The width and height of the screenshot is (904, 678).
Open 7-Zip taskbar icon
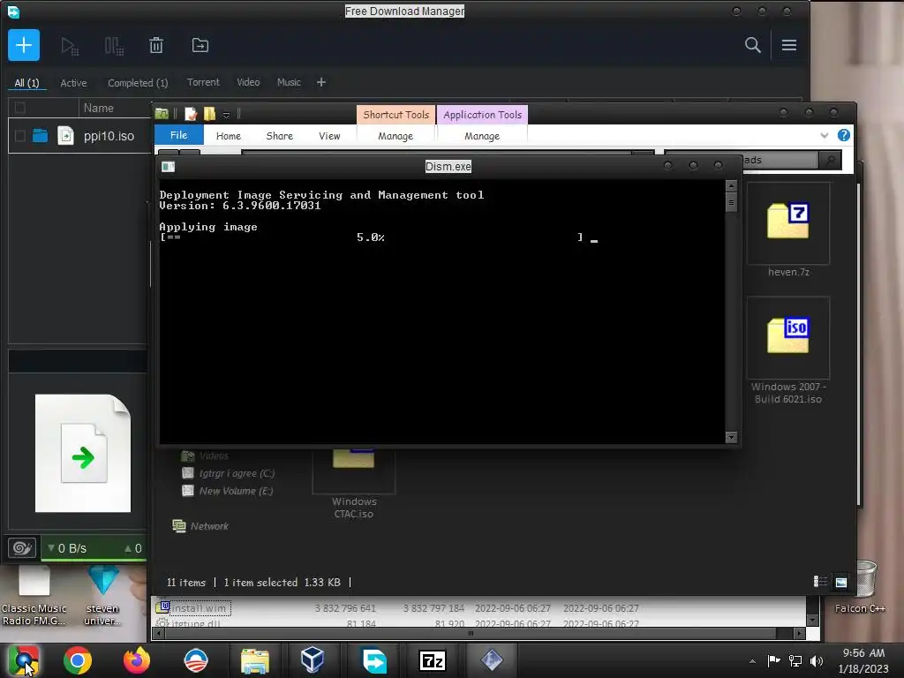pyautogui.click(x=433, y=660)
